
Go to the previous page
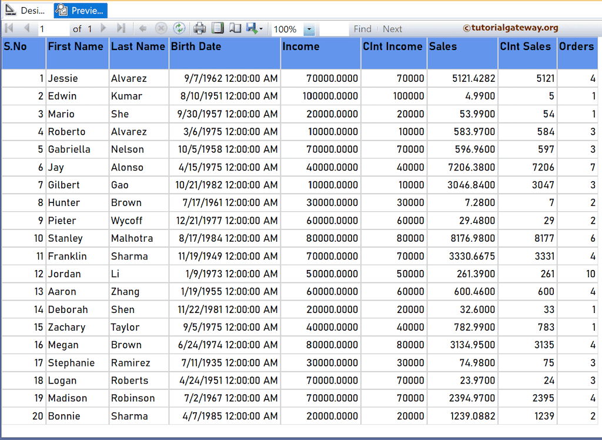[x=26, y=28]
